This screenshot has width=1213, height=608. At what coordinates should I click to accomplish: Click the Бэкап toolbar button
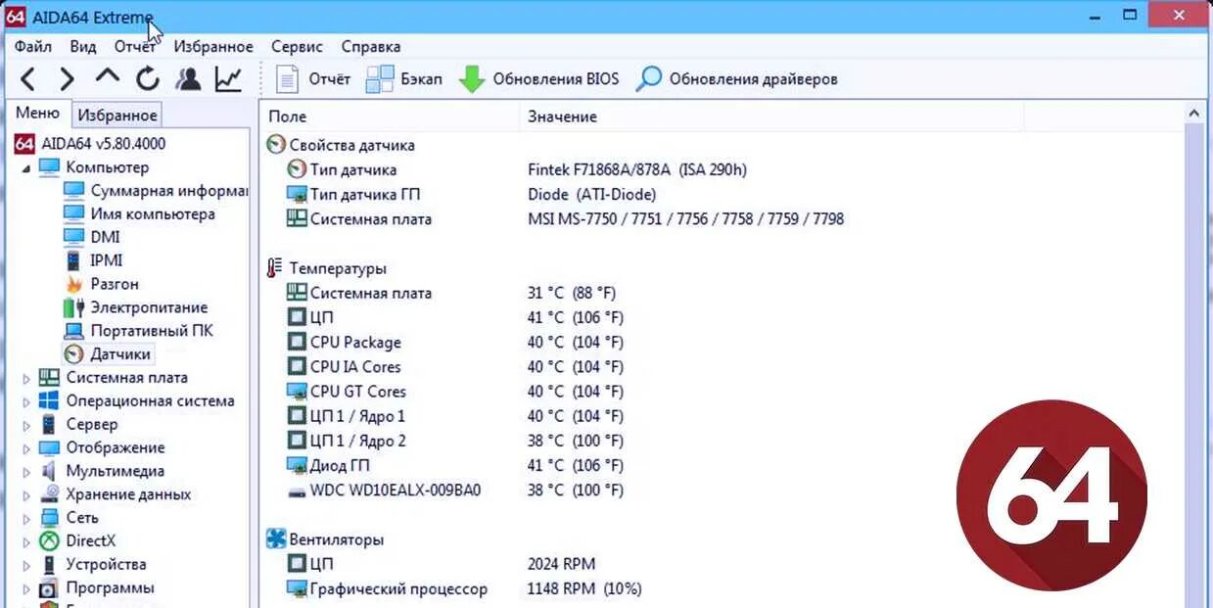pos(404,79)
